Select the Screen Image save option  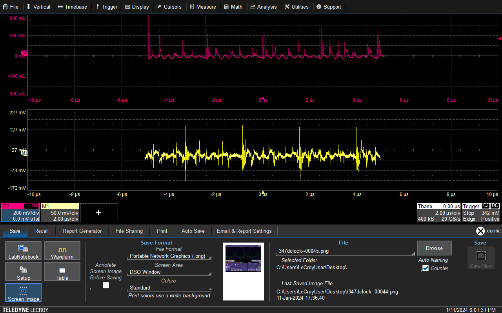(24, 293)
